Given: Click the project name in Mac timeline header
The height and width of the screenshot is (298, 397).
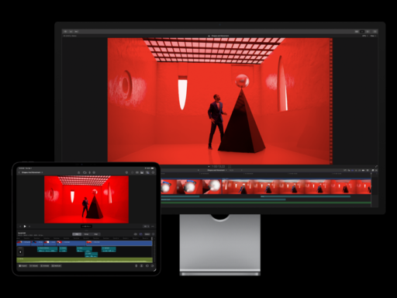Looking at the screenshot, I should coord(216,170).
